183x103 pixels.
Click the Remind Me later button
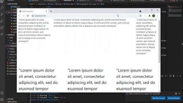click(174, 98)
